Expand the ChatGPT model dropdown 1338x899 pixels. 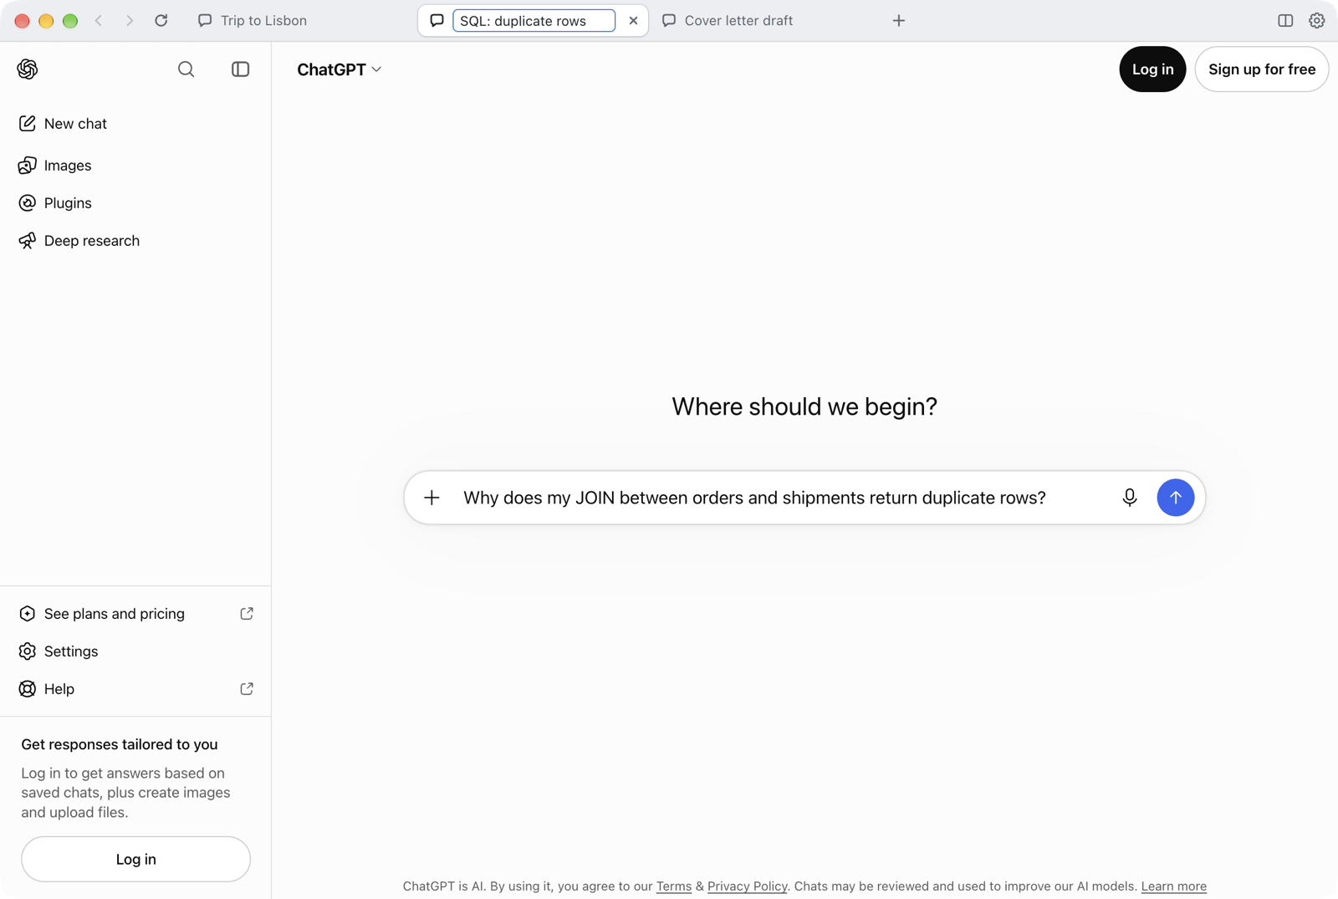[x=340, y=69]
